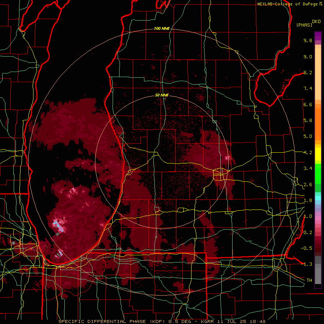Click the 4.2 value on color scale
324x324 pixels.
click(x=308, y=153)
